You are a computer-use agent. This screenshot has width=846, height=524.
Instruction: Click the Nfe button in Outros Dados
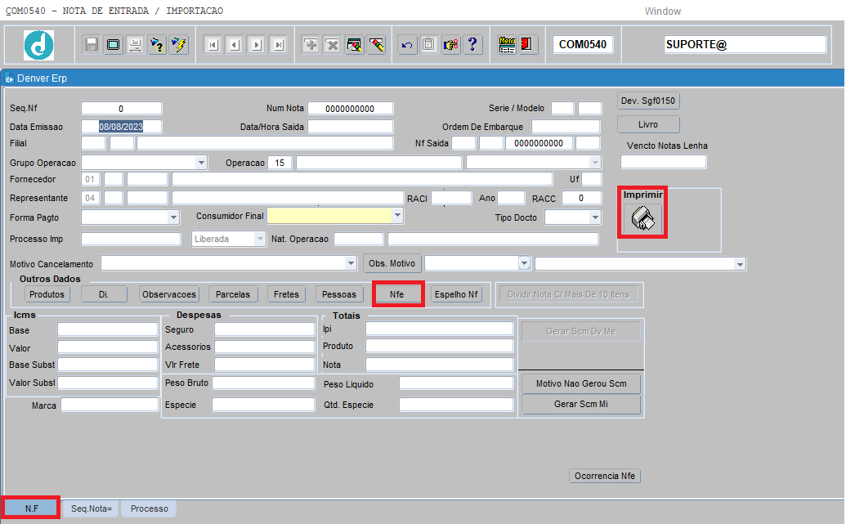point(397,294)
